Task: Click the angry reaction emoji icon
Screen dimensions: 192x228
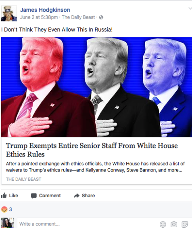Action: tap(4, 209)
